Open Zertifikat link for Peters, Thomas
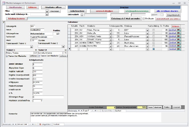The height and width of the screenshot is (127, 189). click(x=172, y=30)
